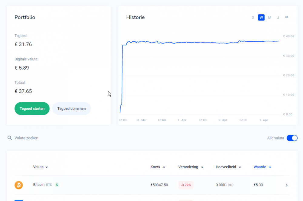The width and height of the screenshot is (303, 201).
Task: Click the Tegoed opnemen button
Action: pos(72,109)
